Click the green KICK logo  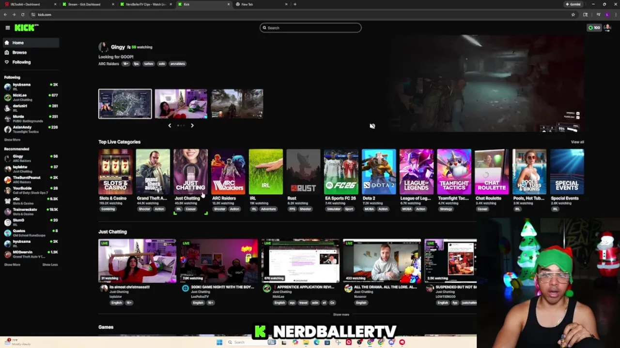click(26, 28)
